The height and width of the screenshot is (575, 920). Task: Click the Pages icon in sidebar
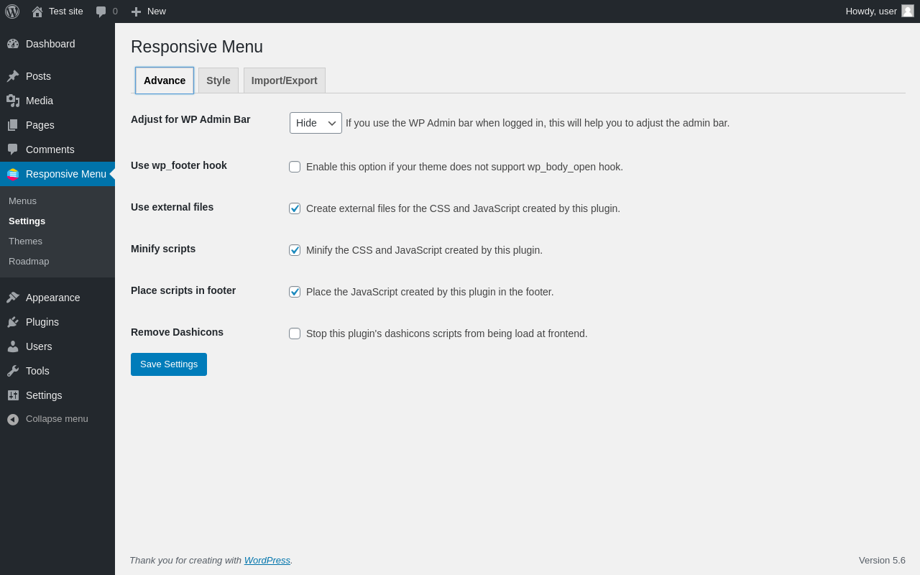[x=13, y=125]
